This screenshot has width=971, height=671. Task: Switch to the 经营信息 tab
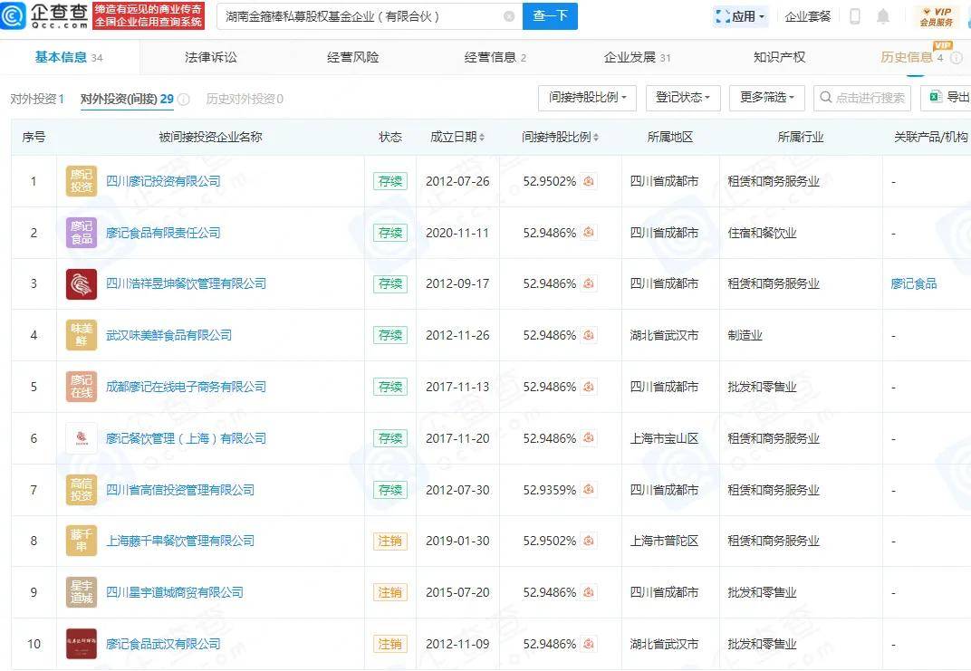tap(495, 58)
